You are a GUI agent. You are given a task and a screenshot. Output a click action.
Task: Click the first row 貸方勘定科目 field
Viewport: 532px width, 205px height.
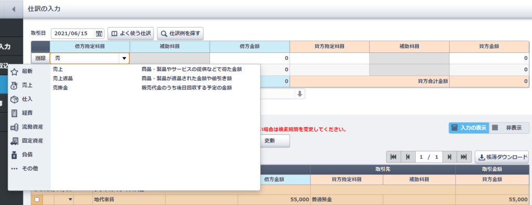(329, 58)
